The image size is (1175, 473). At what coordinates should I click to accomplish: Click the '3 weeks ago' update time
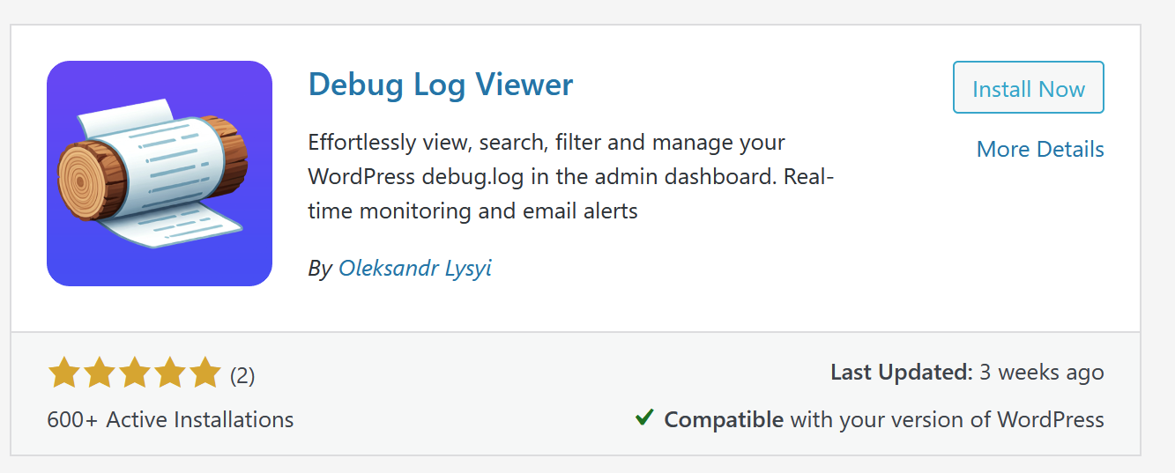tap(1042, 373)
